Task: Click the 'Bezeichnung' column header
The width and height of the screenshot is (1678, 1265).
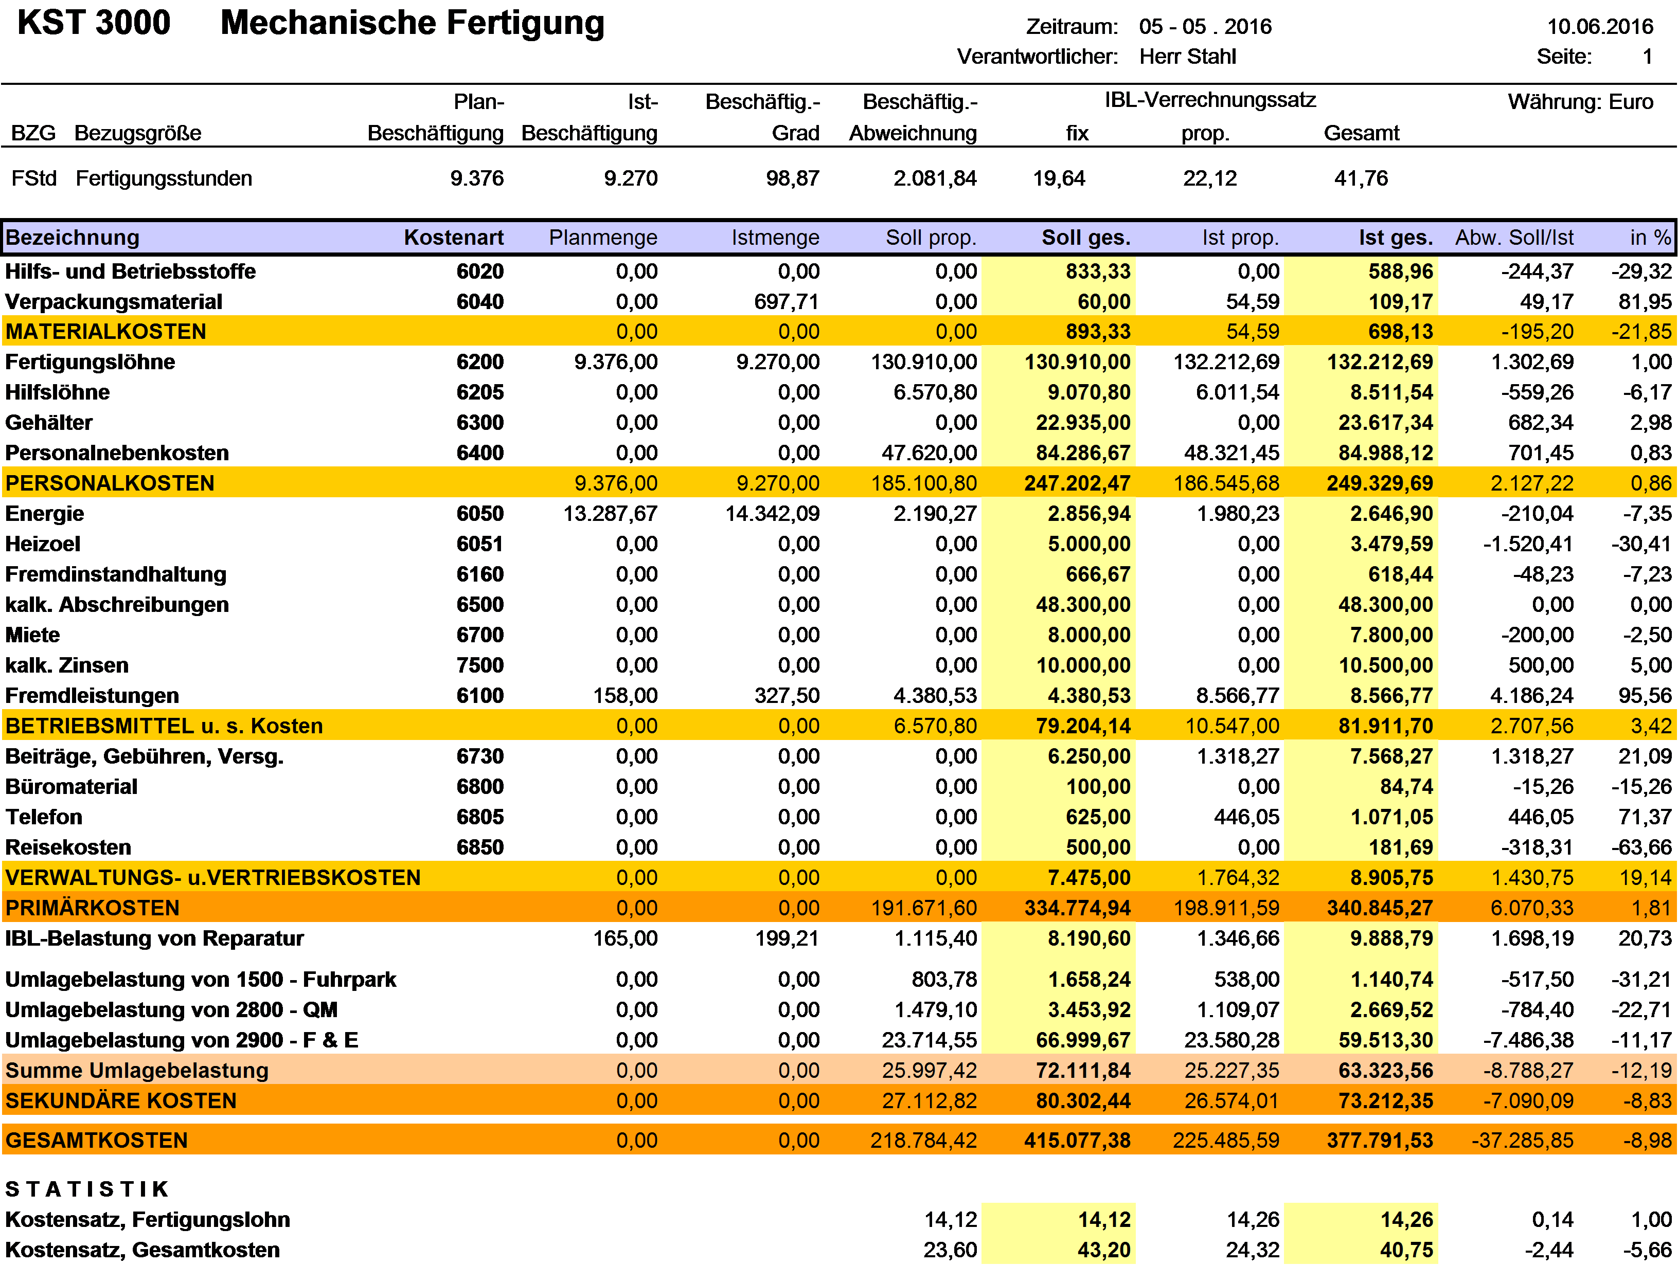Action: point(73,238)
